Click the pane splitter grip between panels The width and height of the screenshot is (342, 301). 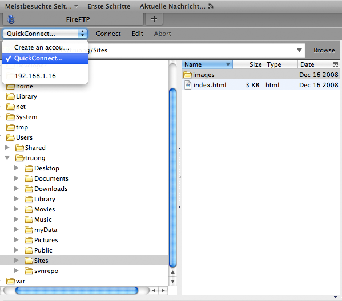(180, 177)
